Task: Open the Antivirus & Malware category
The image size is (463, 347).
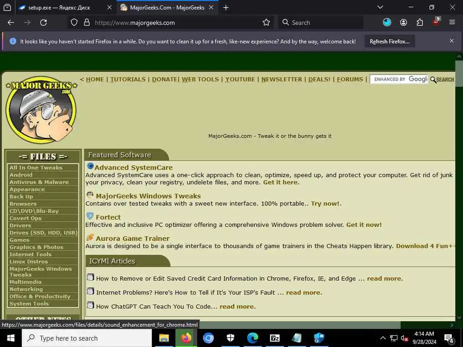Action: point(39,182)
